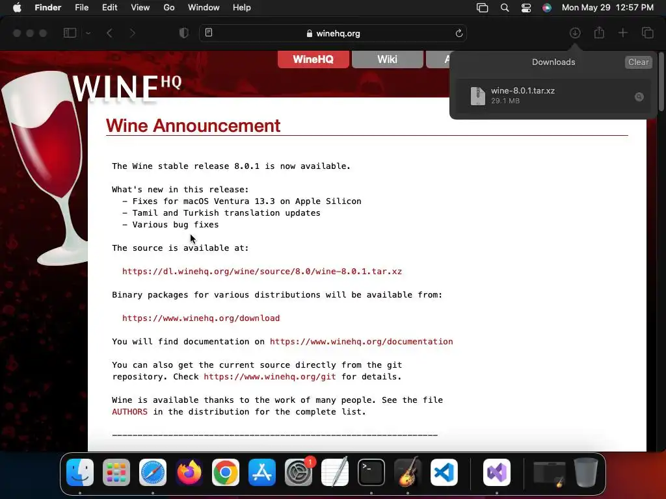Open the Finder menu
The image size is (666, 499).
pyautogui.click(x=48, y=8)
